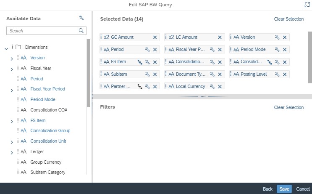The height and width of the screenshot is (194, 312).
Task: Click the Available Data list scrollbar
Action: point(89,73)
